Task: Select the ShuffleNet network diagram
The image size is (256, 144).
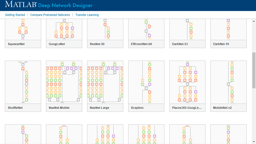Action: click(23, 82)
